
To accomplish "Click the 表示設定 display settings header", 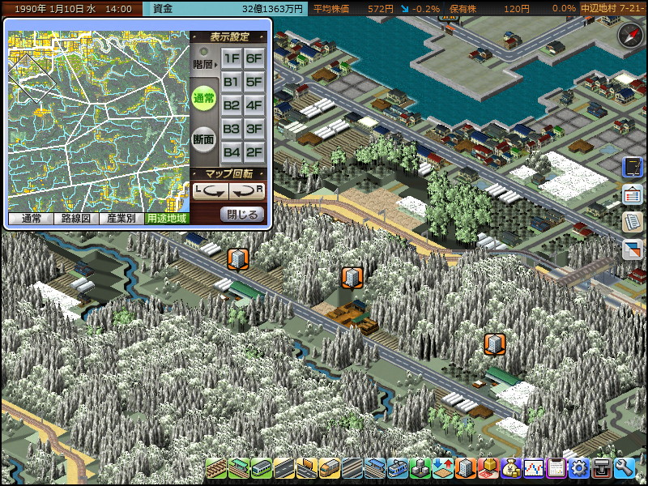I will click(229, 37).
